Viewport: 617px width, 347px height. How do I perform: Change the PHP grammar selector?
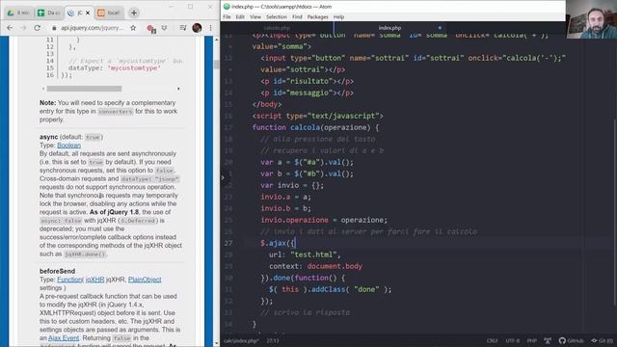pos(531,340)
